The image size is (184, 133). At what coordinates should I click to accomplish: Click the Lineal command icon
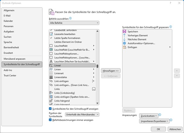point(51,66)
